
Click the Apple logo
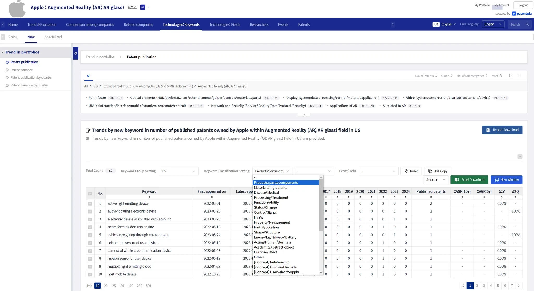click(17, 9)
